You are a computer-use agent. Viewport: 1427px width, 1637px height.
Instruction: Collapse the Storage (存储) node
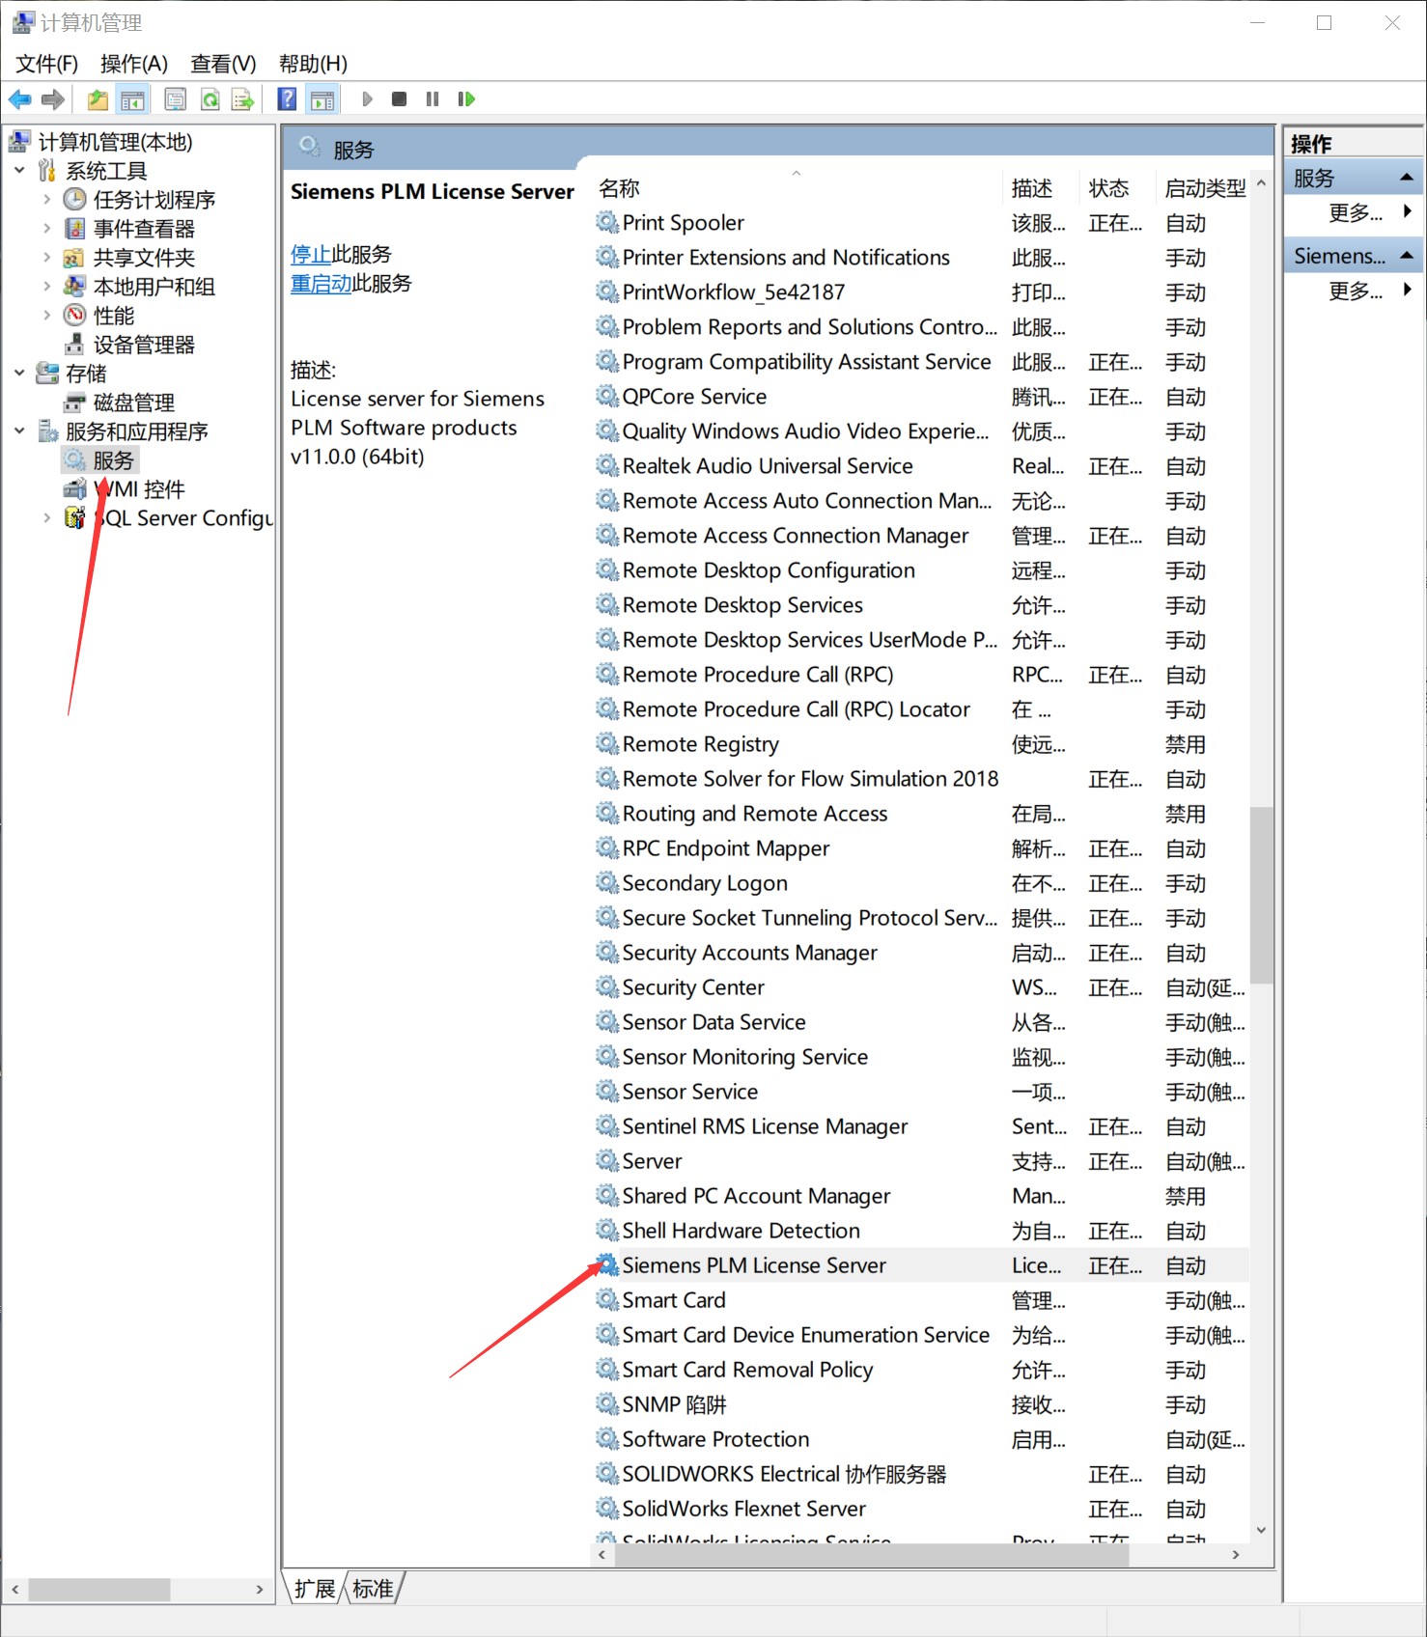coord(19,374)
